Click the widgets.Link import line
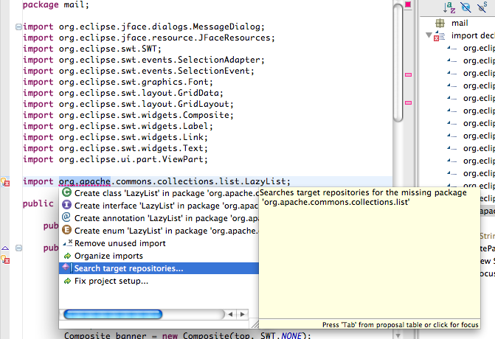 coord(115,137)
